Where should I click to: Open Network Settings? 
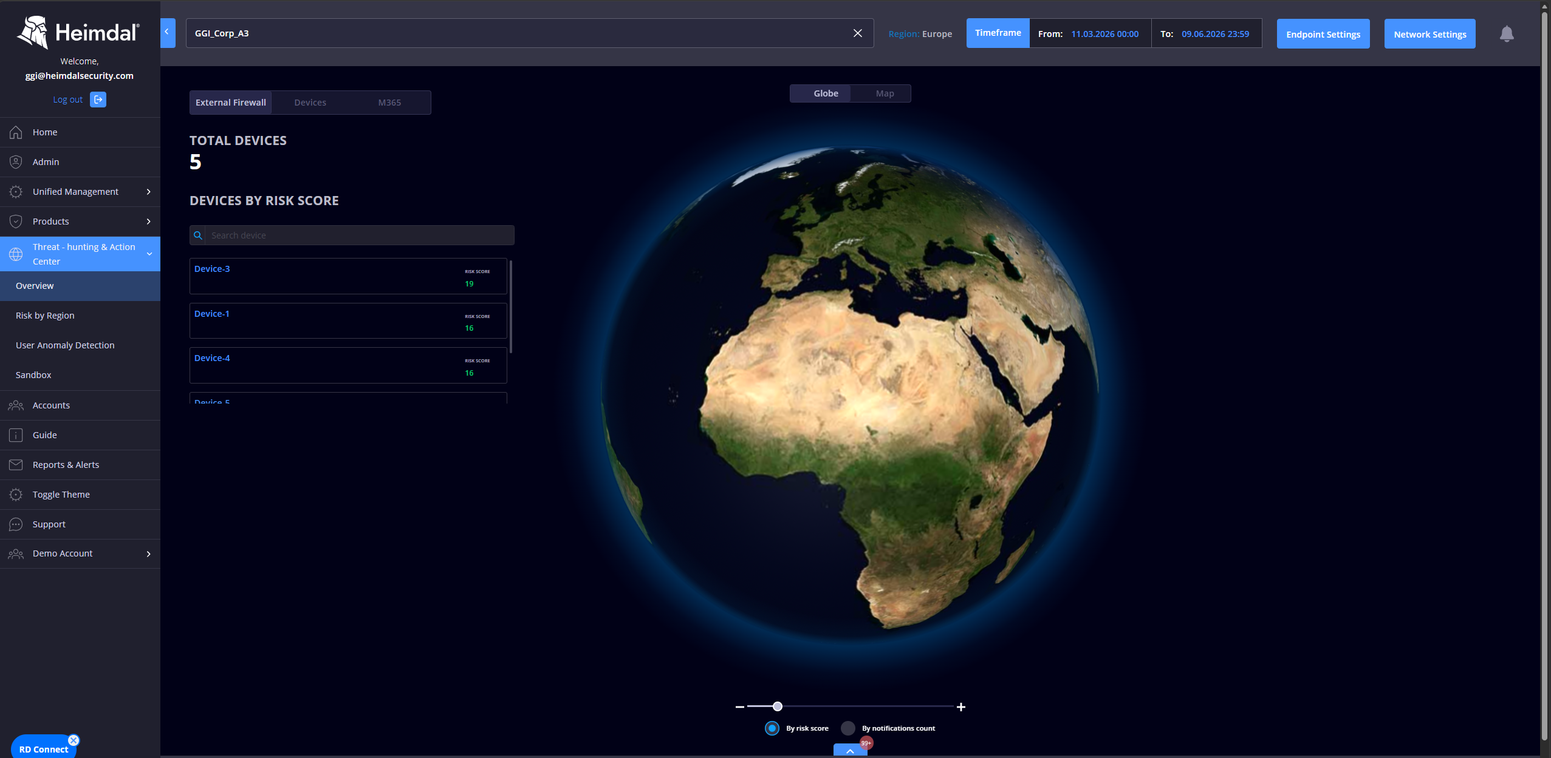pos(1430,34)
